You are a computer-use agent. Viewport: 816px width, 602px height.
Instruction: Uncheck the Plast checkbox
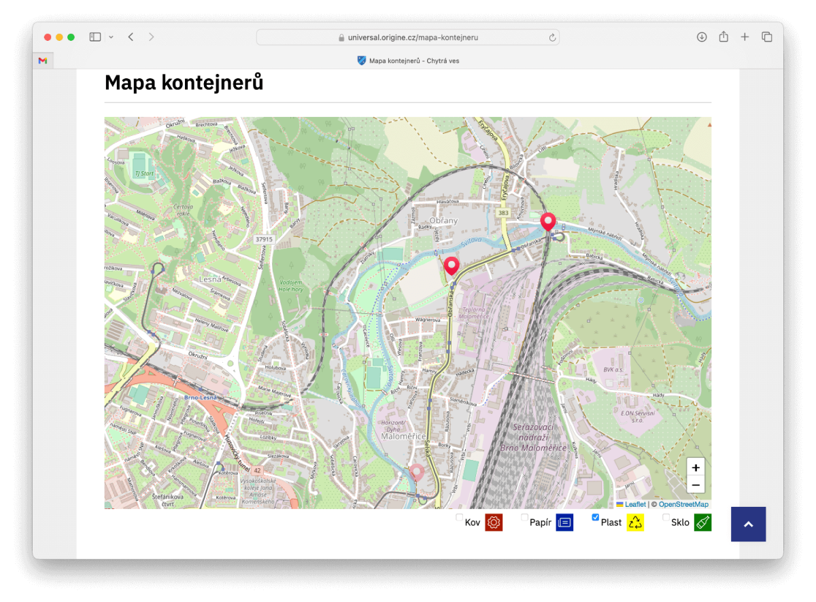click(x=596, y=518)
